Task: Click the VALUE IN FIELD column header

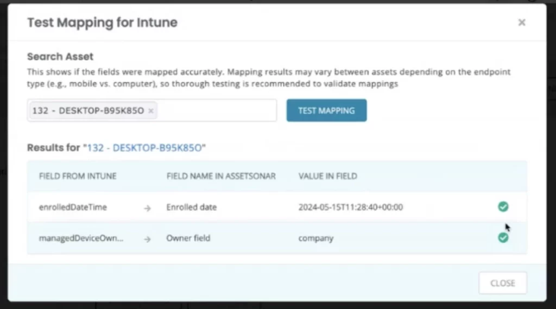Action: coord(327,176)
